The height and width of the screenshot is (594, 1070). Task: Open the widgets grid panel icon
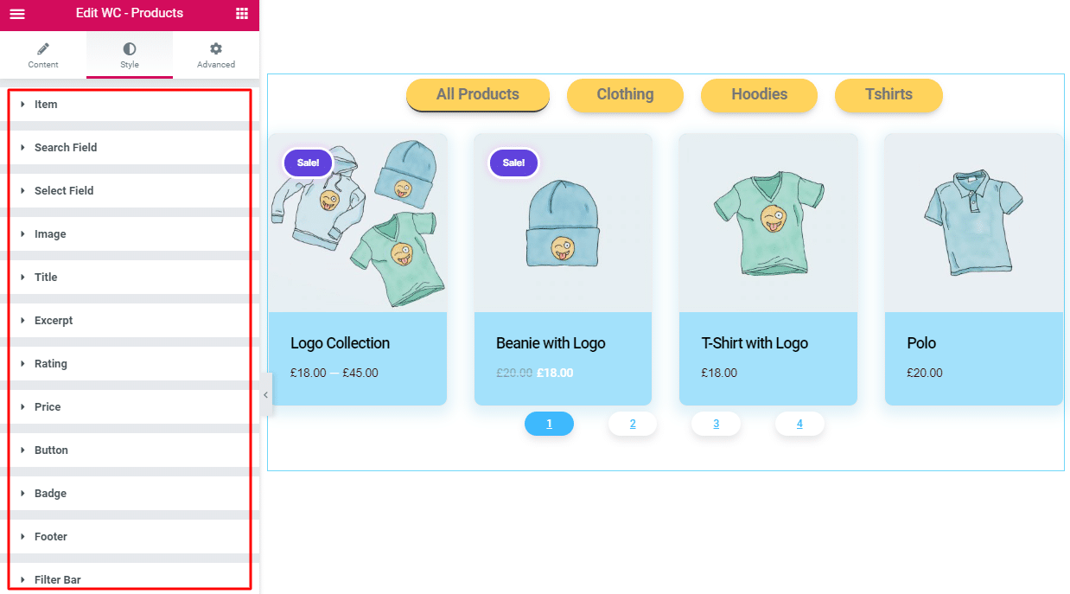tap(242, 14)
